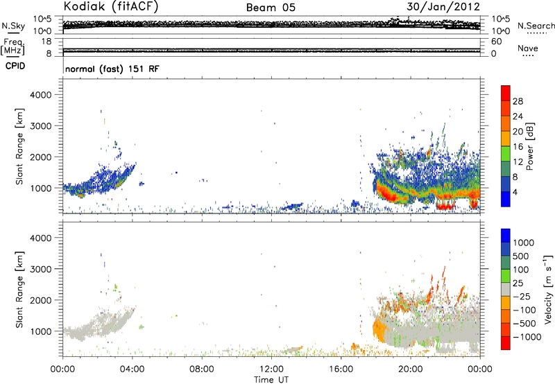Click the '28' value on the Power scale
Image resolution: width=555 pixels, height=384 pixels.
click(x=518, y=101)
